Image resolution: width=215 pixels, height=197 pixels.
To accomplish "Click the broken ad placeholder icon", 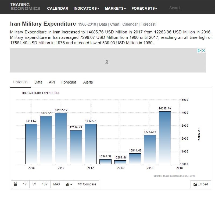I will [x=106, y=62].
